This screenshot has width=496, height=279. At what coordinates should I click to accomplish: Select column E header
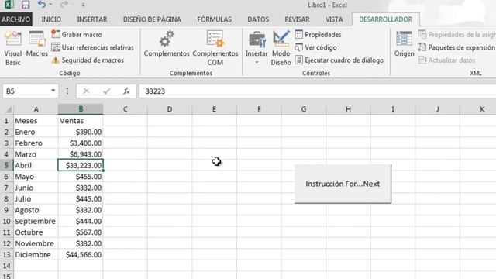pyautogui.click(x=214, y=109)
